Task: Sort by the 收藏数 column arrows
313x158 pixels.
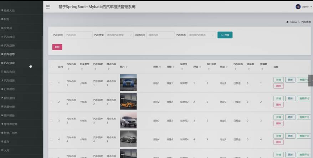Action: [262, 69]
